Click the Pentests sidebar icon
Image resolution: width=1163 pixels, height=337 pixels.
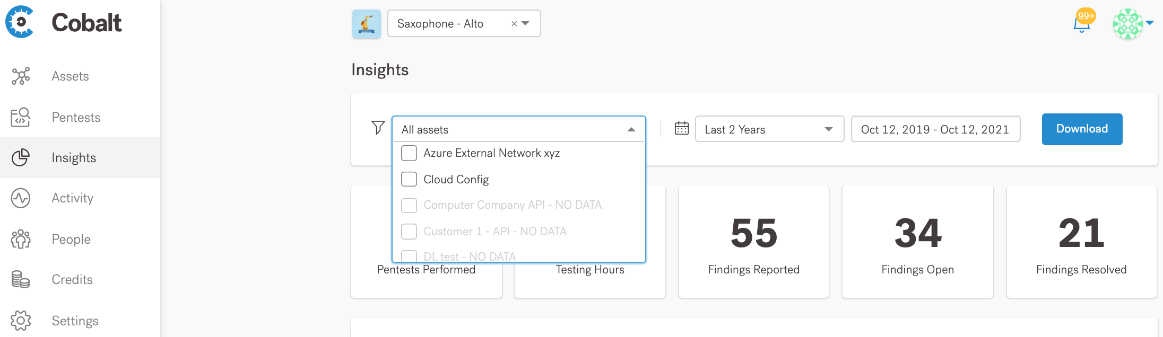tap(21, 117)
